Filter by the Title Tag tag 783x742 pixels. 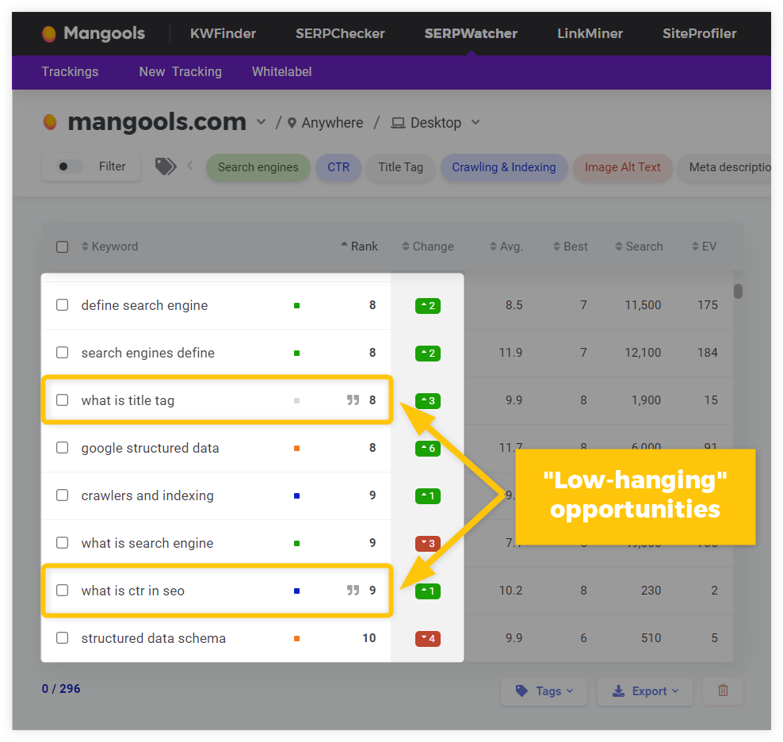coord(400,167)
